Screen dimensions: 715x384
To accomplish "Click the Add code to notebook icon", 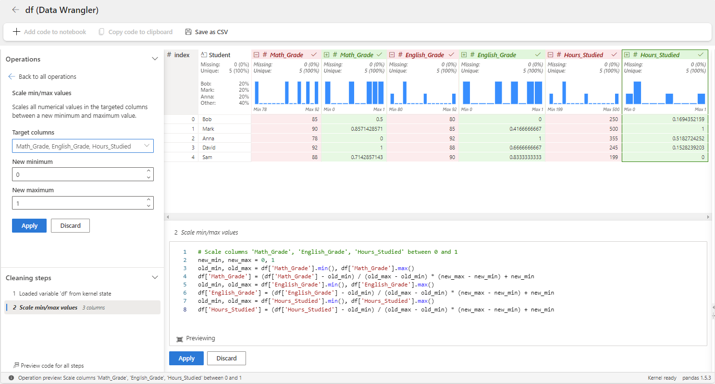I will point(17,32).
